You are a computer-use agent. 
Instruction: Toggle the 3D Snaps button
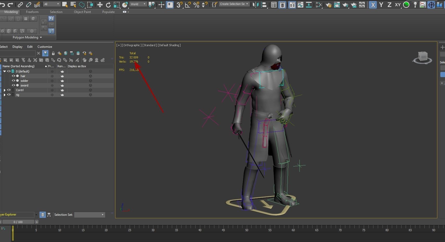tap(179, 4)
